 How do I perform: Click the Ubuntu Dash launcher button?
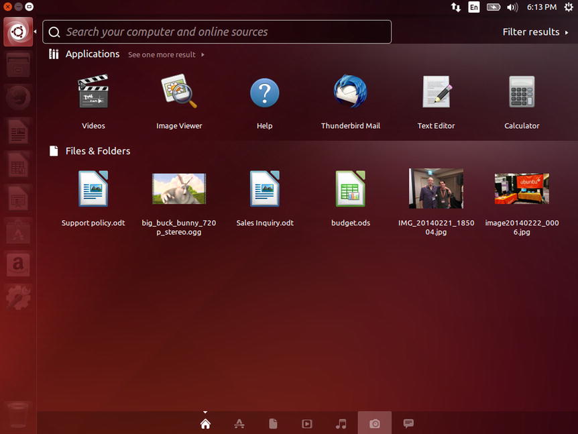(x=18, y=32)
